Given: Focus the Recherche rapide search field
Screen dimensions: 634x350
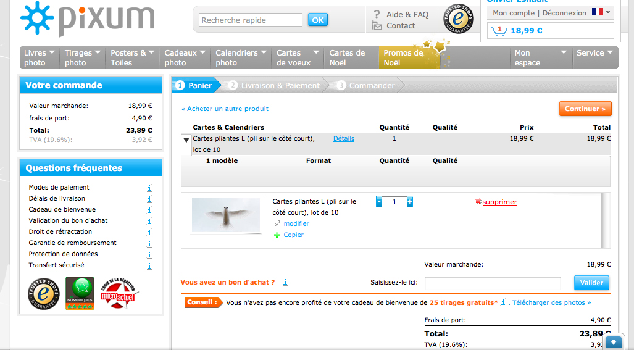Looking at the screenshot, I should coord(250,20).
